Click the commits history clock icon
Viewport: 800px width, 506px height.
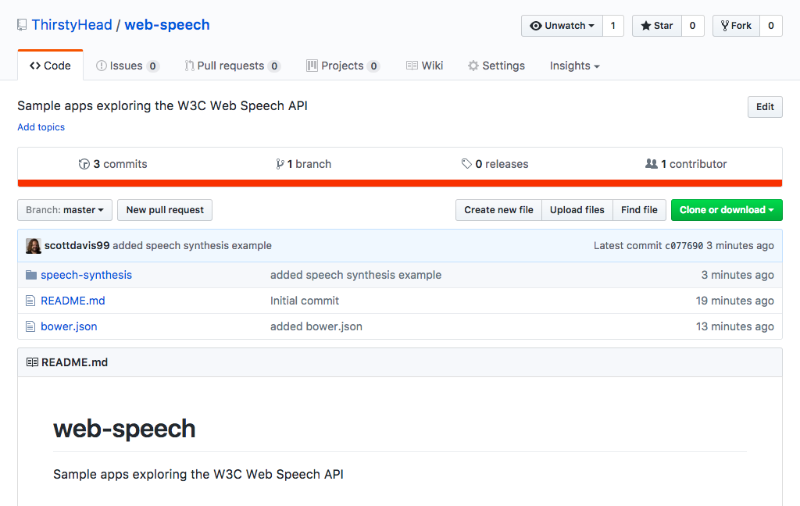84,164
